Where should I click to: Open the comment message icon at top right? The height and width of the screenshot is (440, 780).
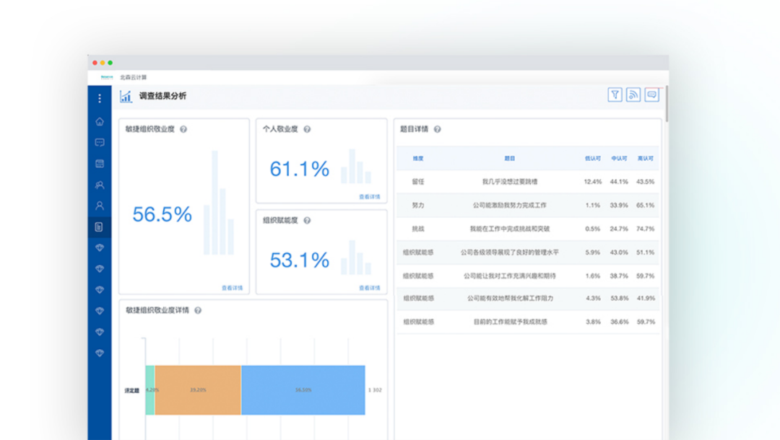pos(652,94)
